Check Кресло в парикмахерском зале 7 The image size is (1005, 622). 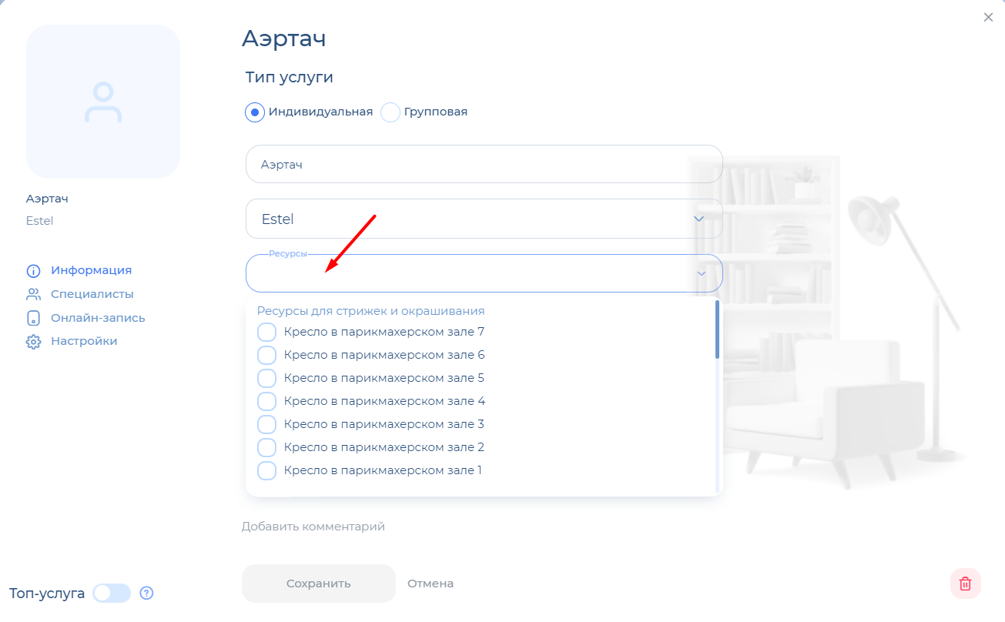coord(266,333)
